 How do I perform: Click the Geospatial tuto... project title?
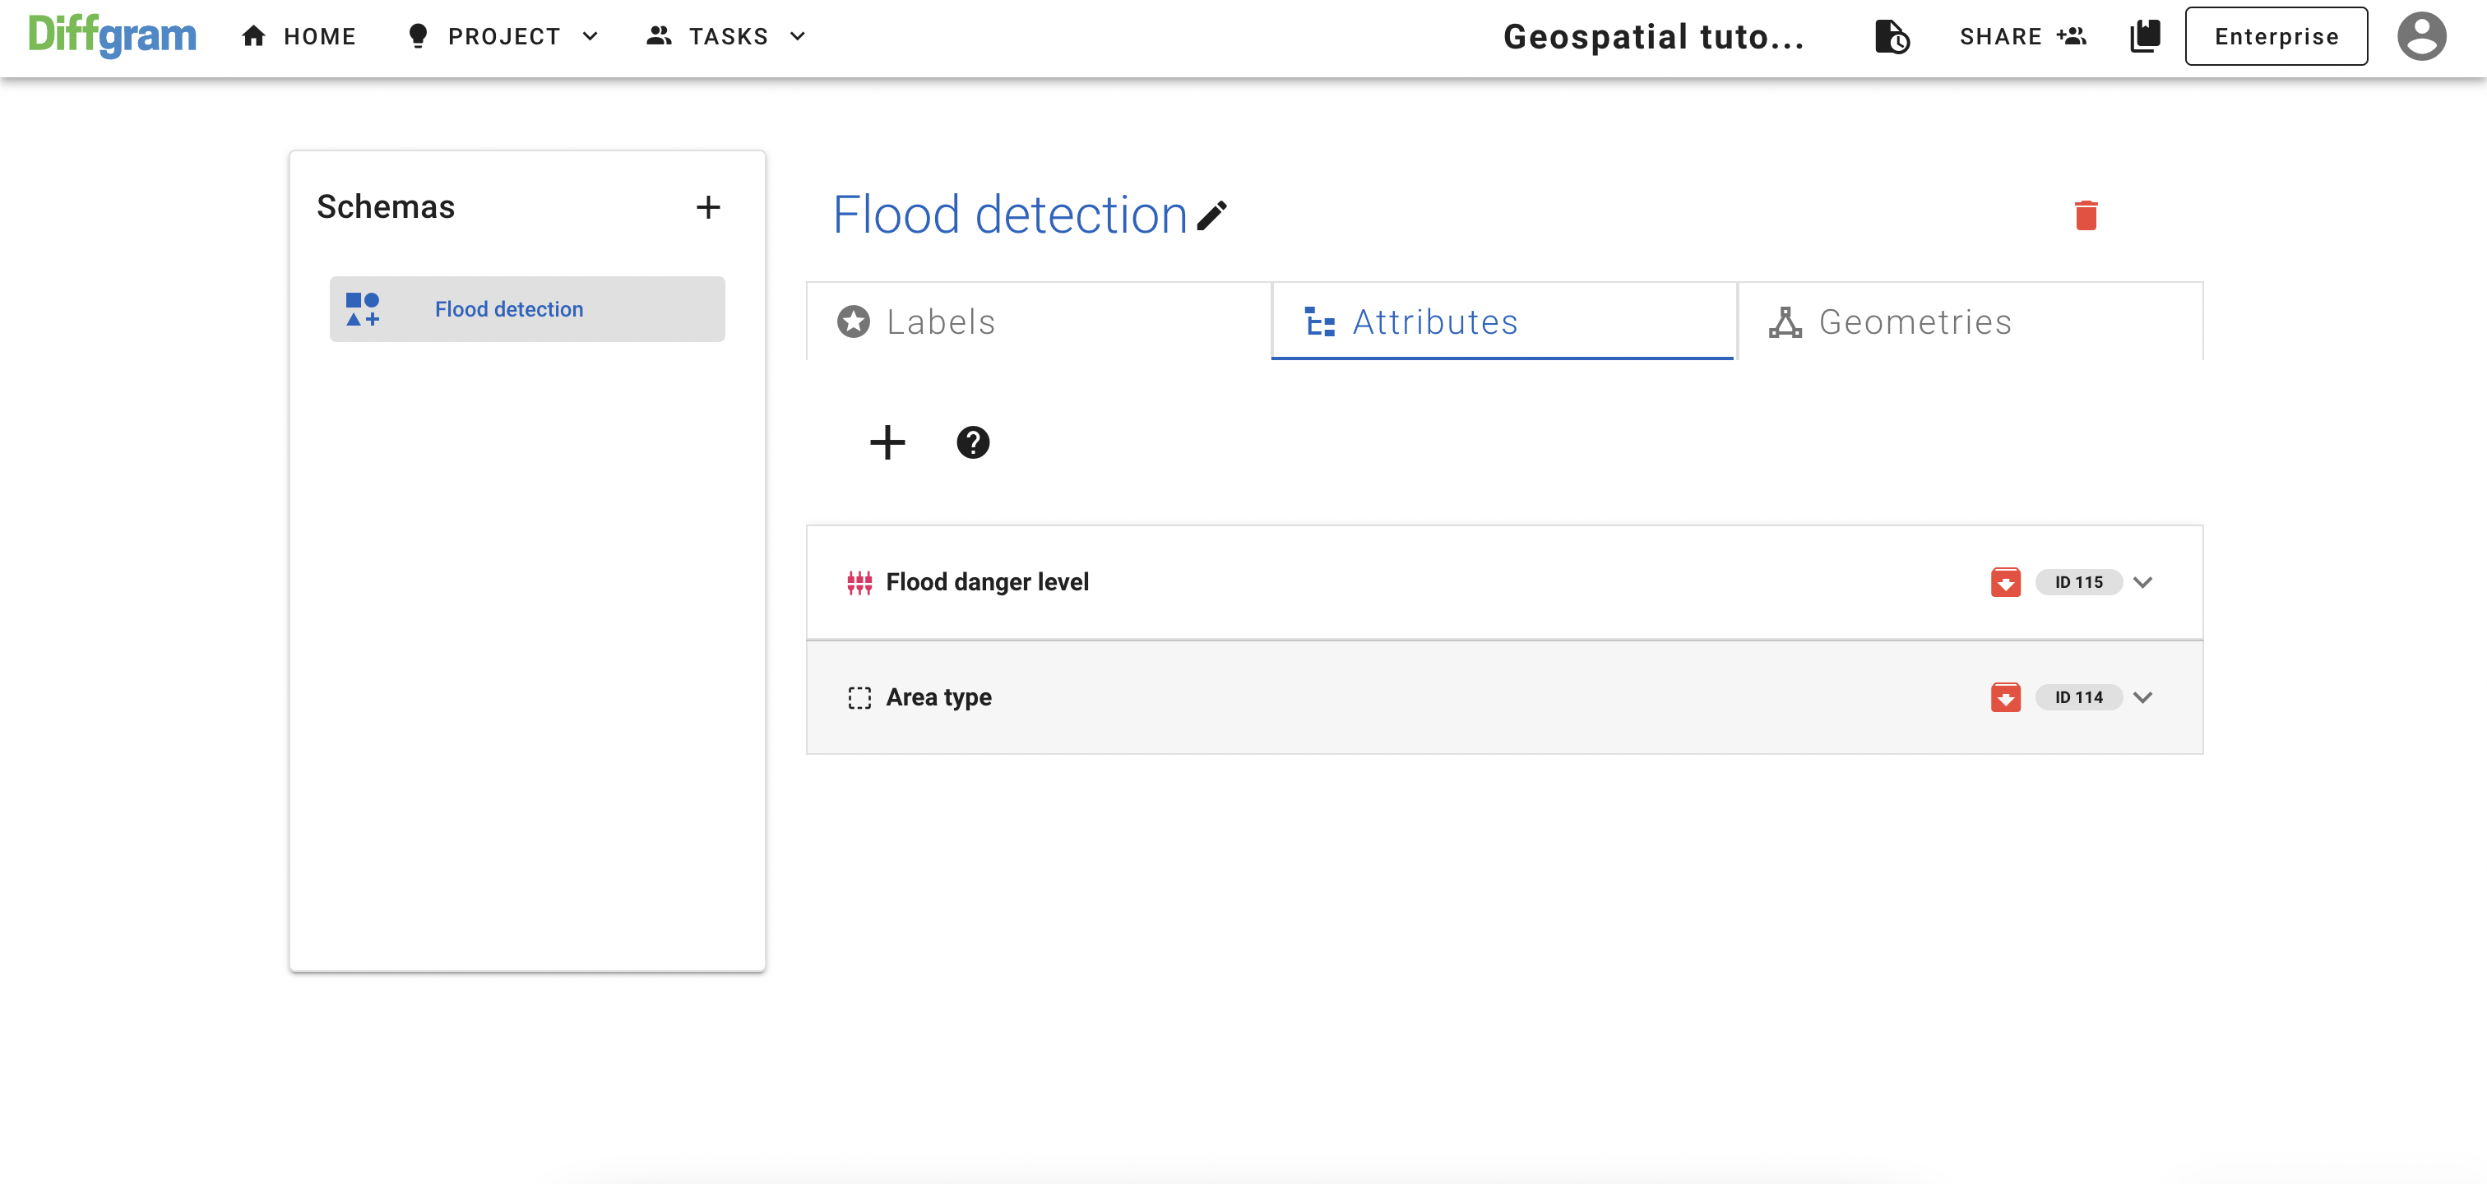pyautogui.click(x=1653, y=37)
